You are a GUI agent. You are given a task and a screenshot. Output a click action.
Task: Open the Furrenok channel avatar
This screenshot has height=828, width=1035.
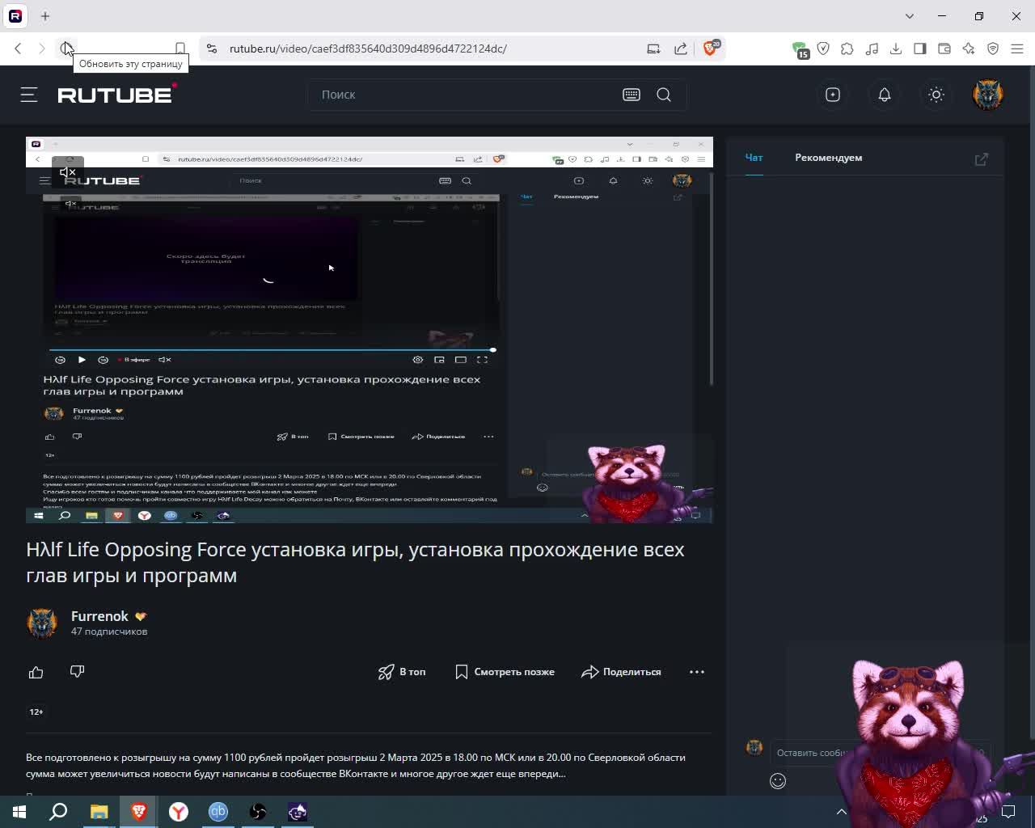click(42, 623)
